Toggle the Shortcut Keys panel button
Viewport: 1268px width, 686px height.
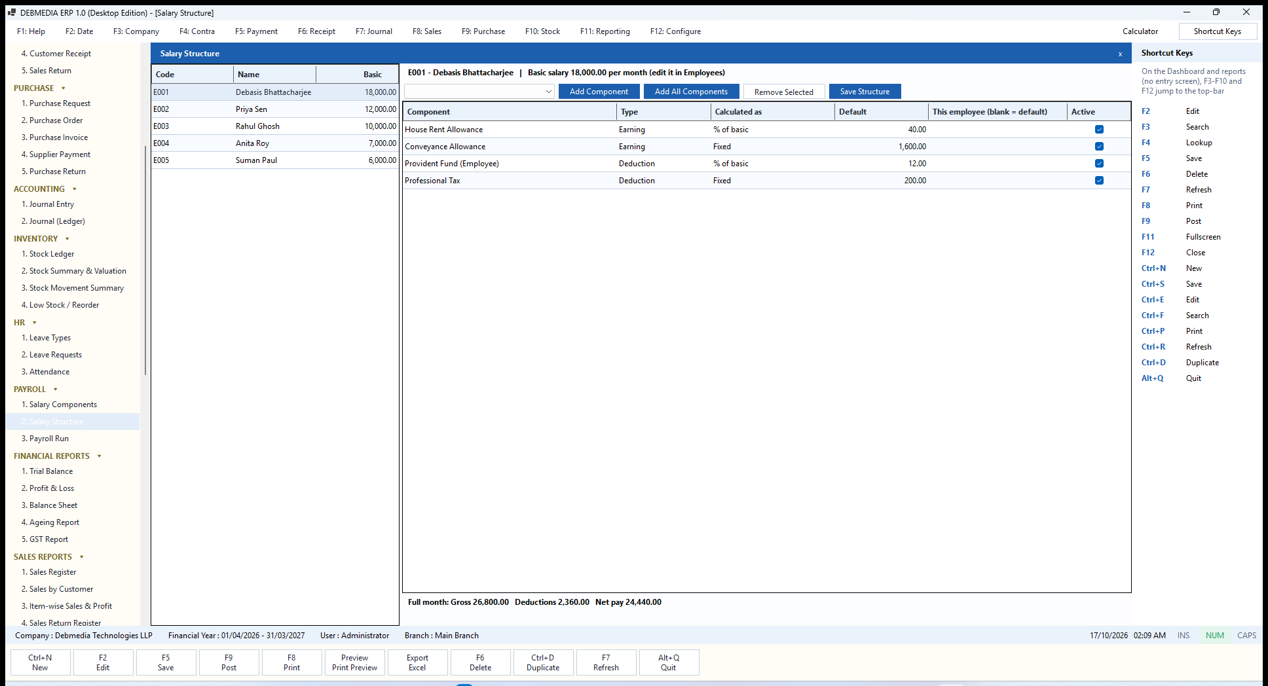pyautogui.click(x=1218, y=31)
